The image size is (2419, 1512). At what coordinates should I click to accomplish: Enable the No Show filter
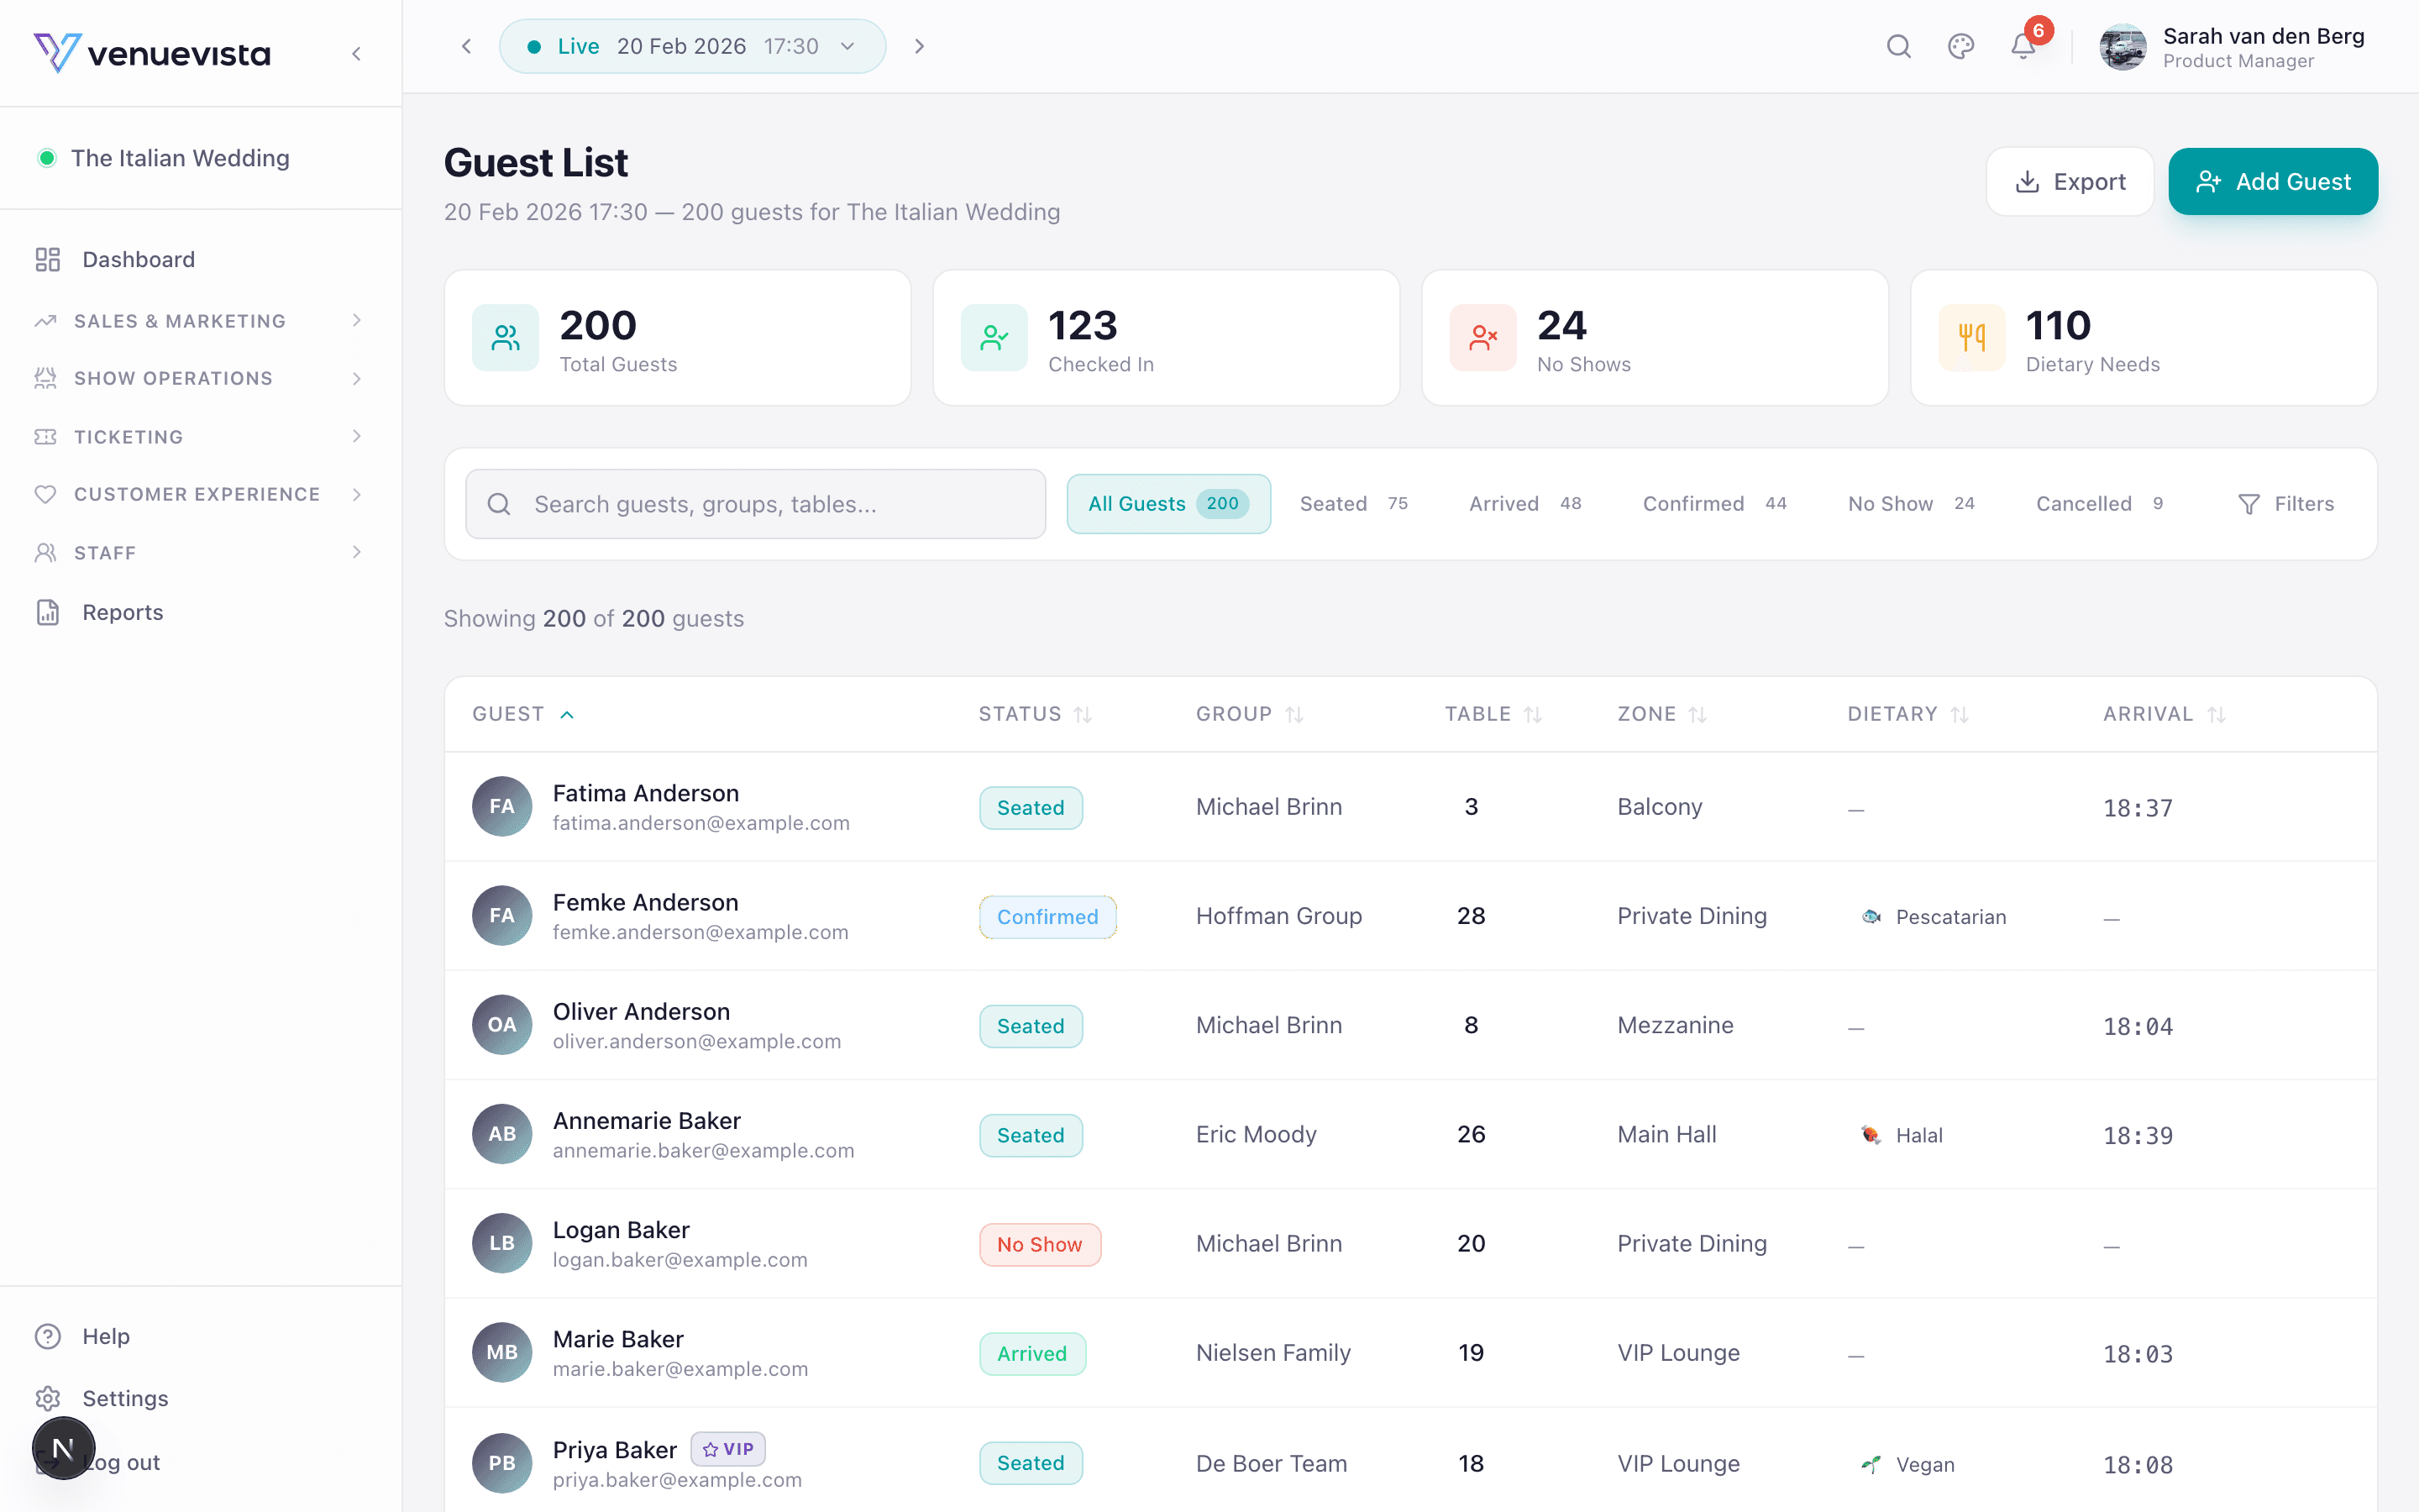[x=1908, y=503]
